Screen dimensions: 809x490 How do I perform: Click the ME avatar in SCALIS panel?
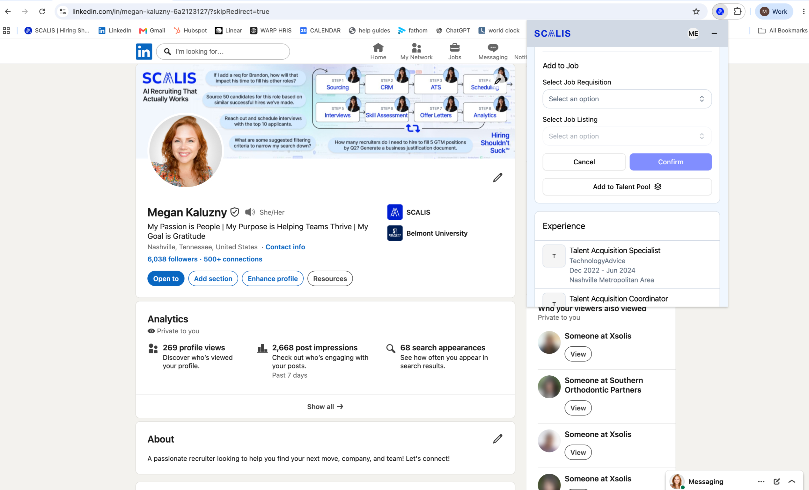tap(693, 33)
